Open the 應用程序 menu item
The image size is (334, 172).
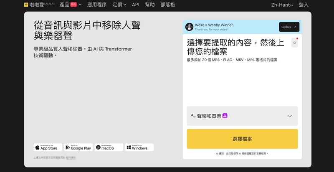point(97,5)
